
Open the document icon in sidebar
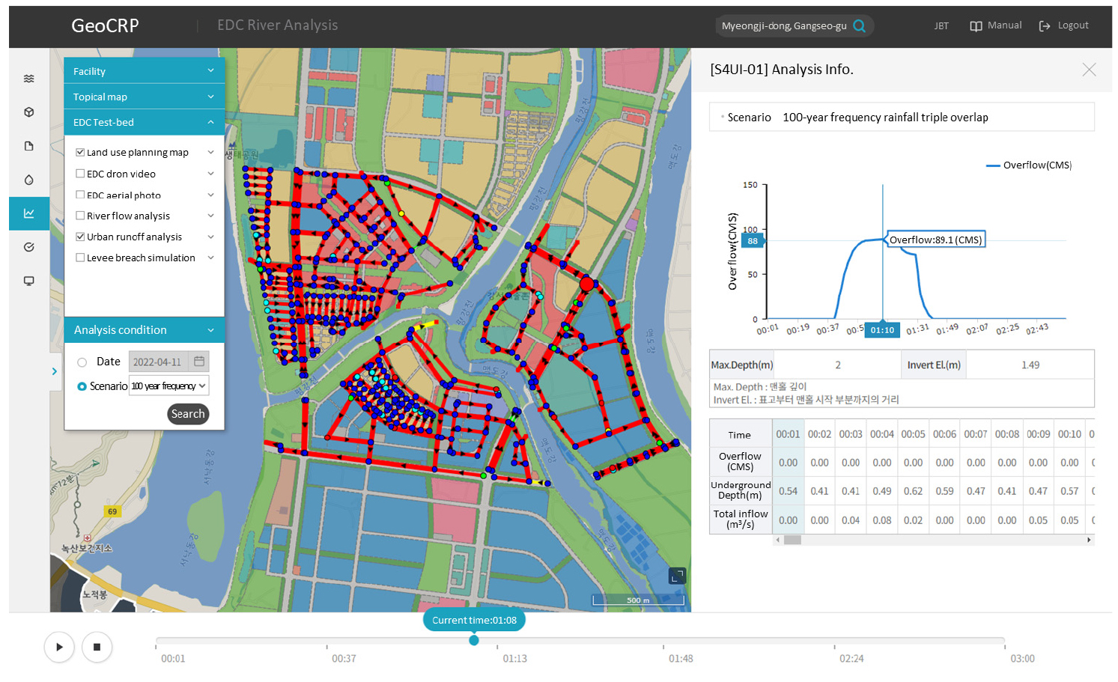[28, 146]
